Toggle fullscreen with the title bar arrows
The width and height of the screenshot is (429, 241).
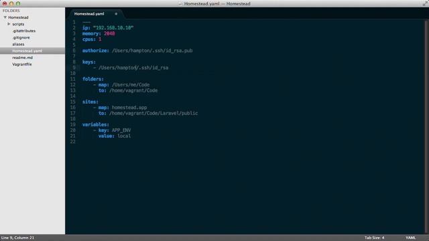tap(425, 3)
